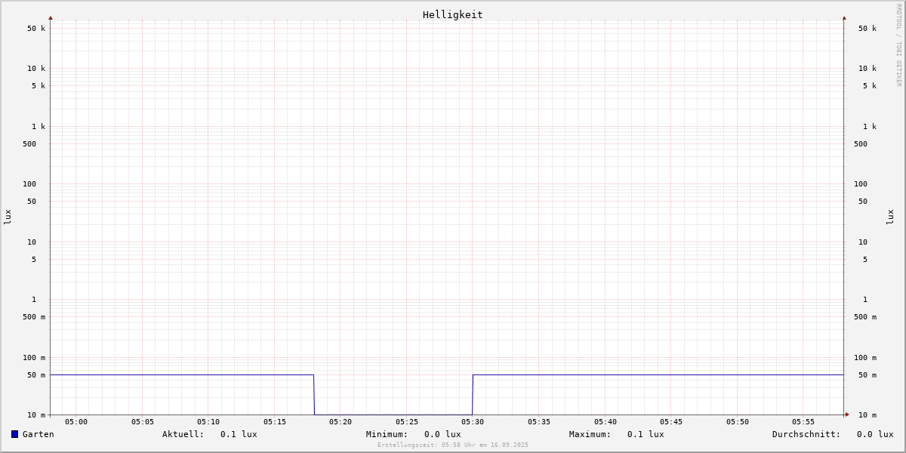Click the 05:55 time axis label
906x453 pixels.
click(x=803, y=422)
